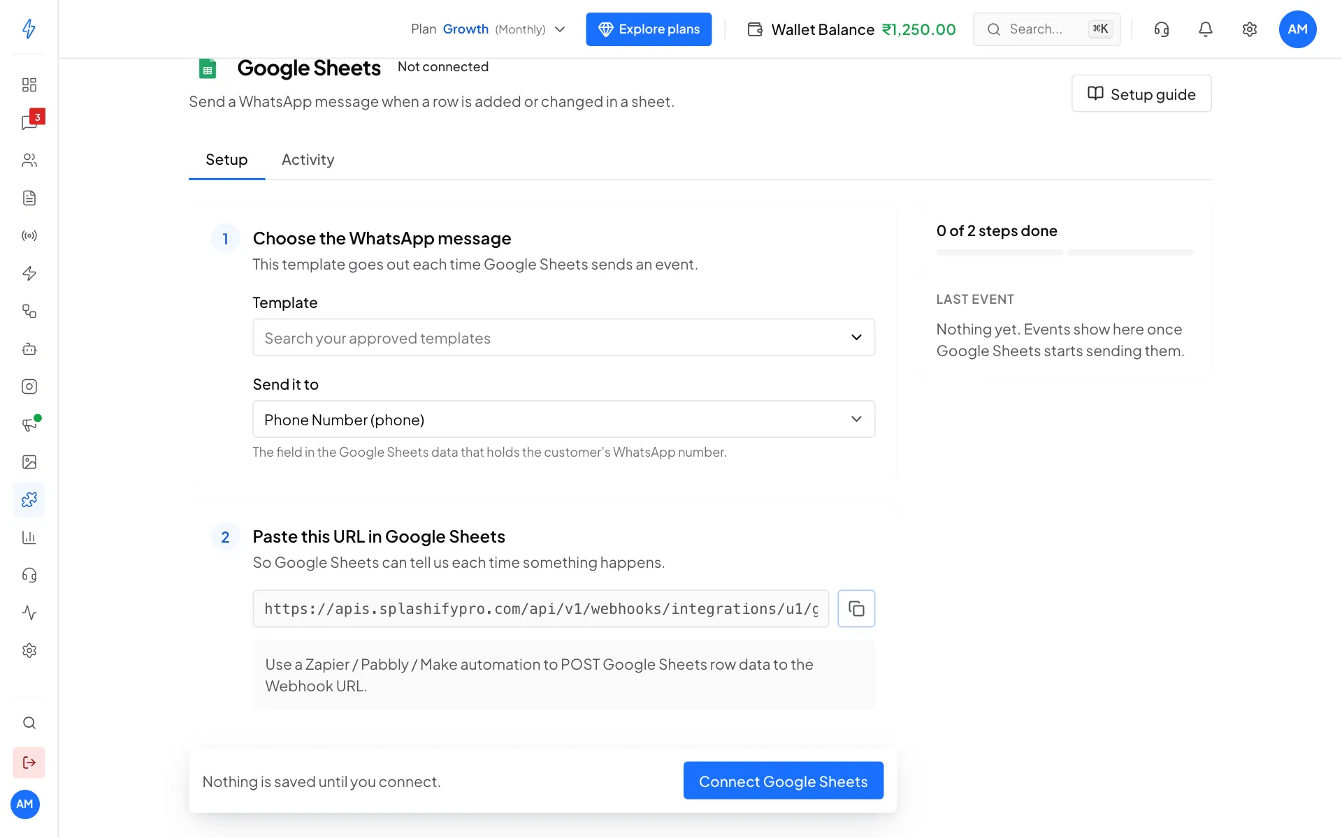Screen dimensions: 1342x838
Task: Open the analytics bar chart icon
Action: [x=29, y=537]
